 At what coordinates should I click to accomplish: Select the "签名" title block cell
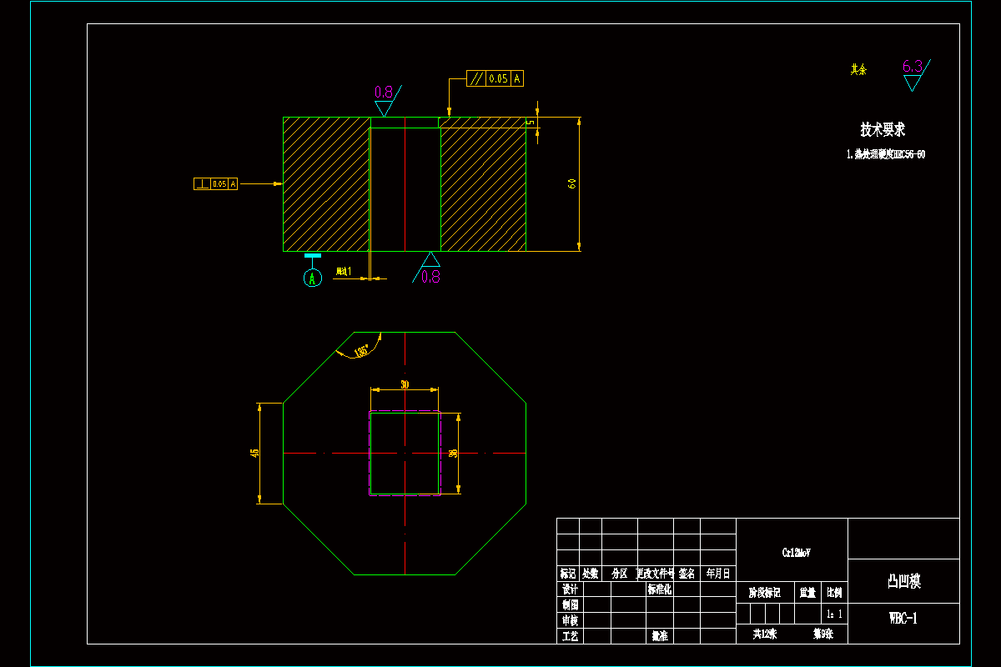(687, 574)
